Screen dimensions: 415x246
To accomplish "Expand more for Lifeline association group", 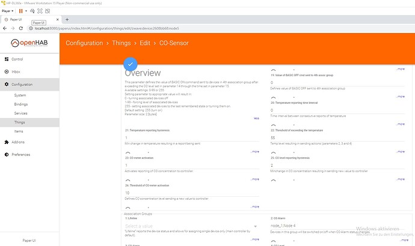I will pos(255,239).
